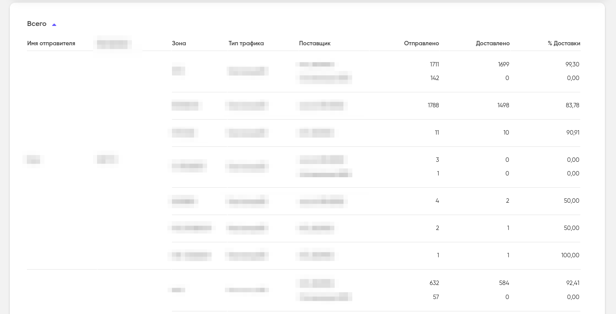Select the sent value 1711
Image resolution: width=616 pixels, height=314 pixels.
point(434,64)
